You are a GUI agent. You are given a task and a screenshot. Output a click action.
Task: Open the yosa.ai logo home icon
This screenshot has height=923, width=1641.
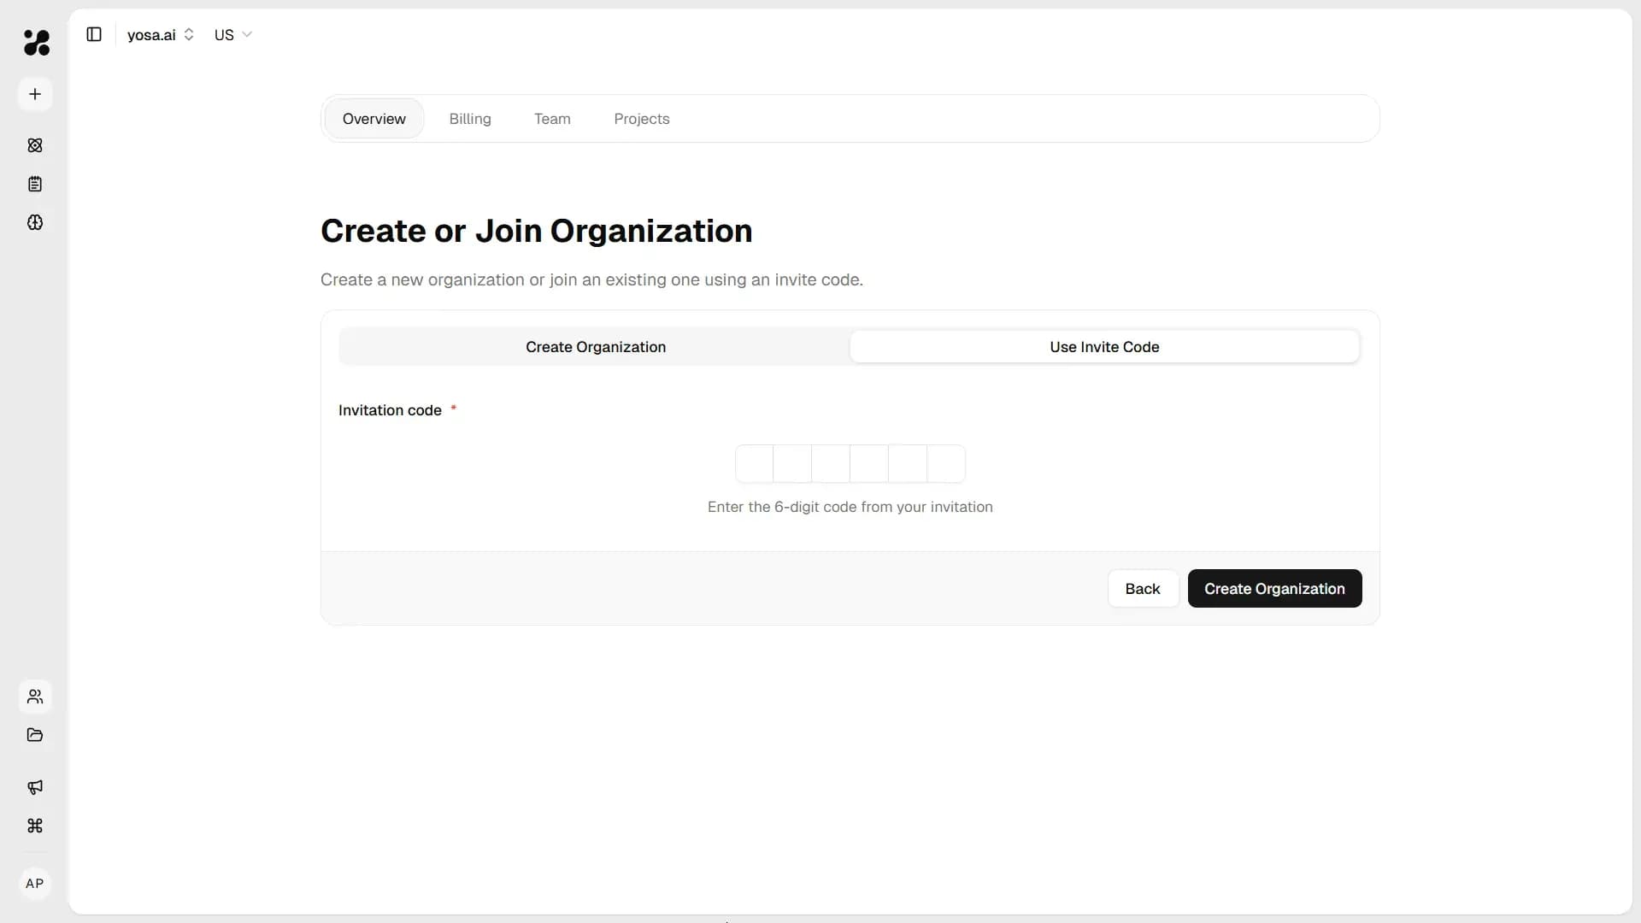(x=35, y=43)
